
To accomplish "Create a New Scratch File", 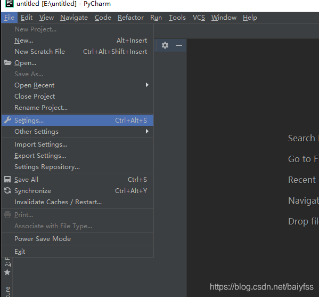I will [x=77, y=52].
